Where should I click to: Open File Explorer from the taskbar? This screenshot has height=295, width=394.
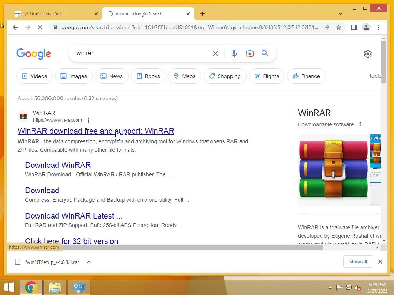[x=55, y=287]
